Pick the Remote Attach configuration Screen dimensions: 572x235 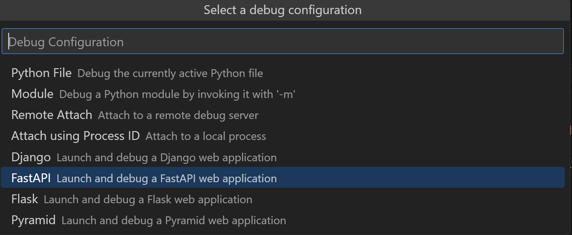pyautogui.click(x=51, y=115)
